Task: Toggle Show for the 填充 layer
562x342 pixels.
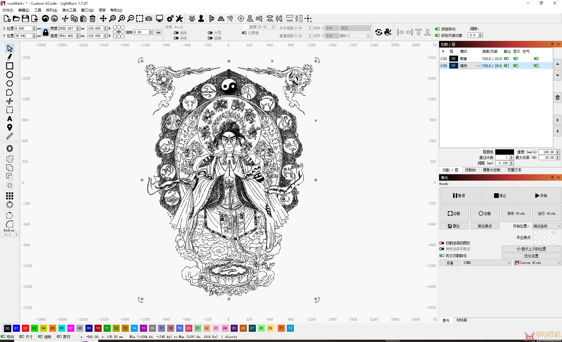Action: tap(516, 66)
